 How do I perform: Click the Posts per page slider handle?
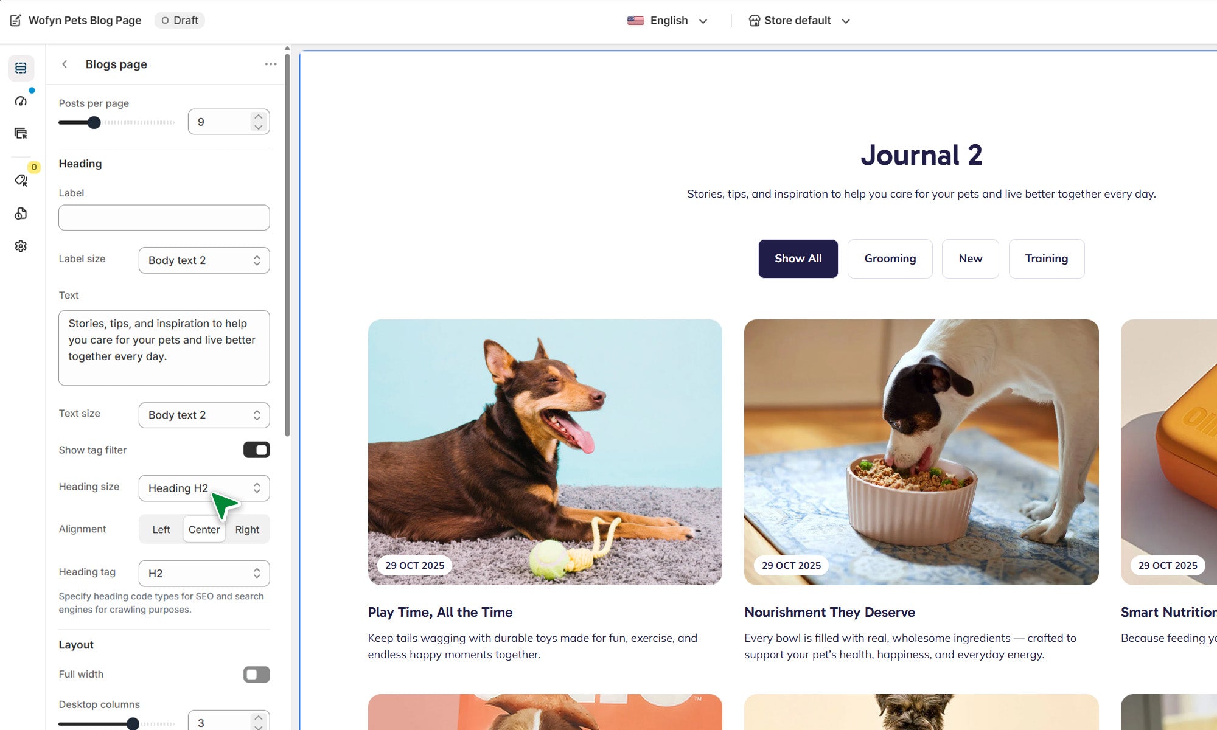tap(94, 122)
